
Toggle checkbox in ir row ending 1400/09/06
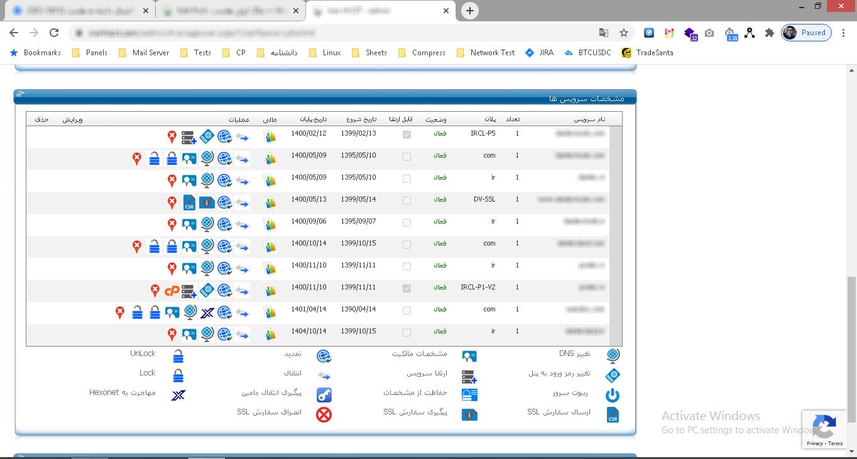407,222
